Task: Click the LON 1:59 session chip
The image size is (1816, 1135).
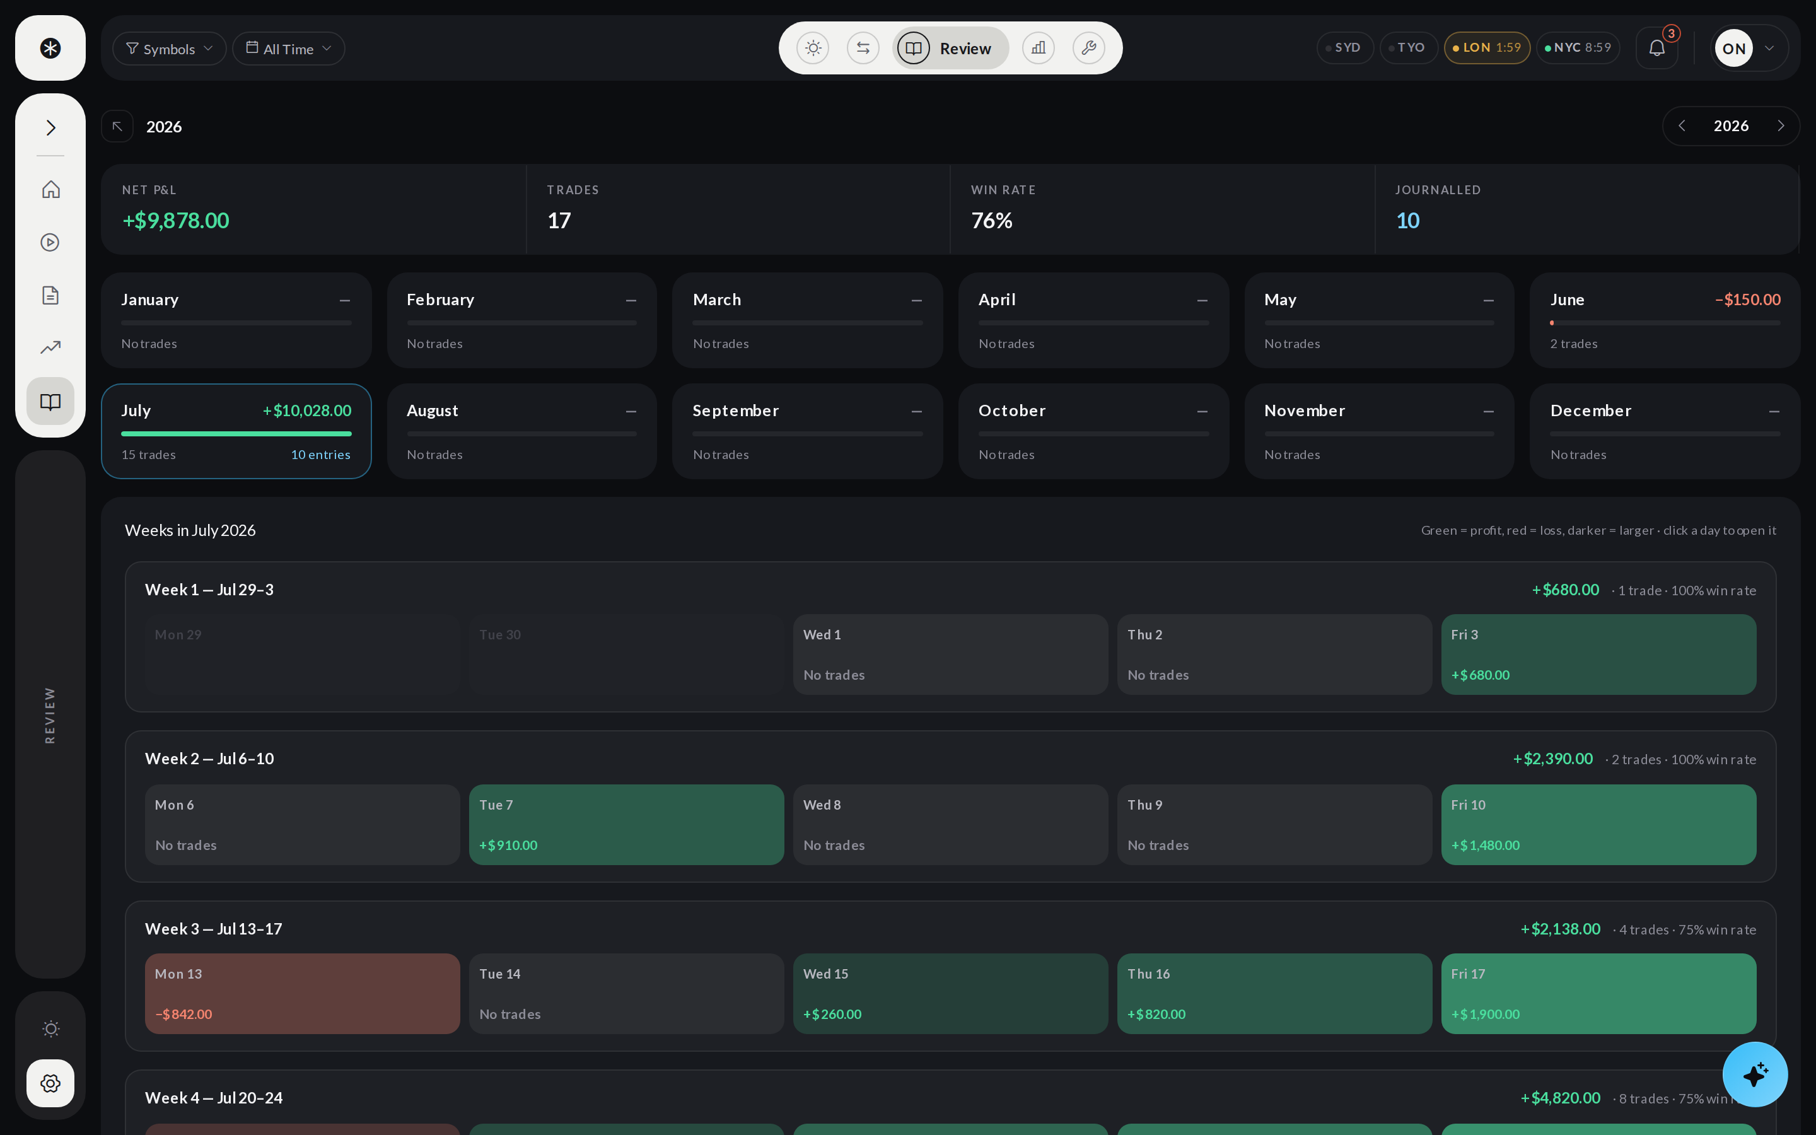Action: 1487,48
